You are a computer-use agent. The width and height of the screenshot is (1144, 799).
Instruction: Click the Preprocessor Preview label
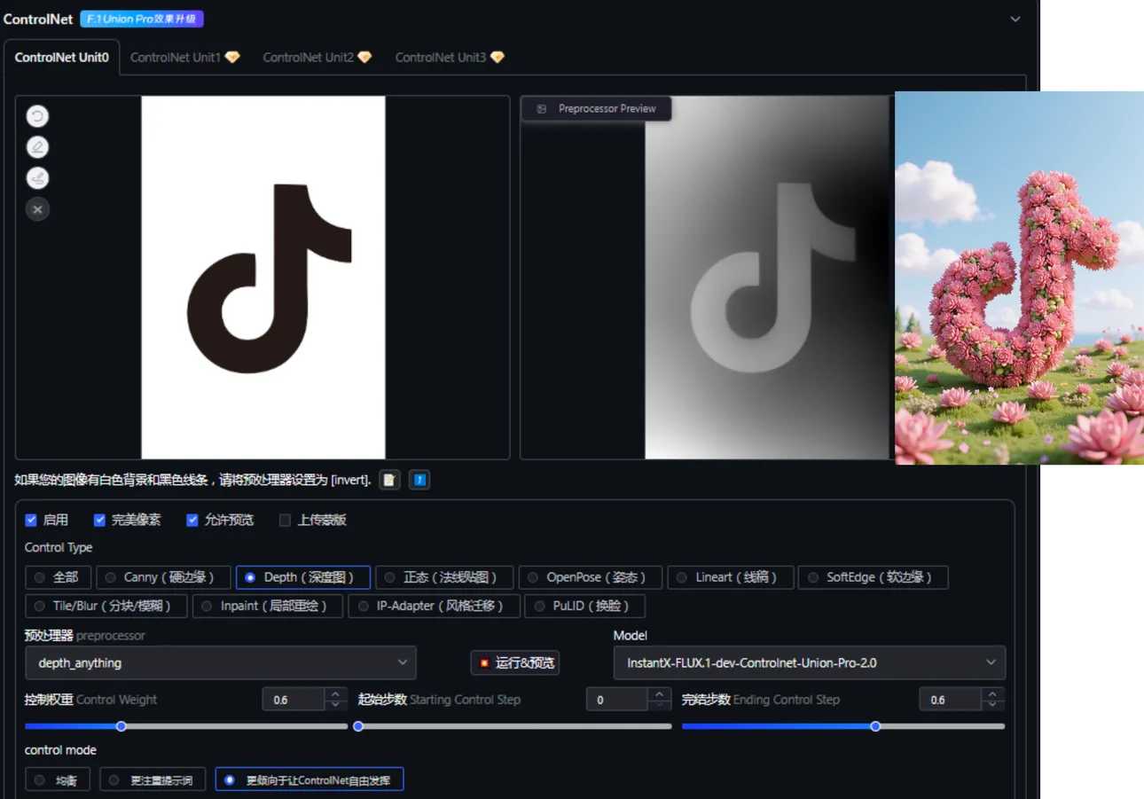coord(607,109)
